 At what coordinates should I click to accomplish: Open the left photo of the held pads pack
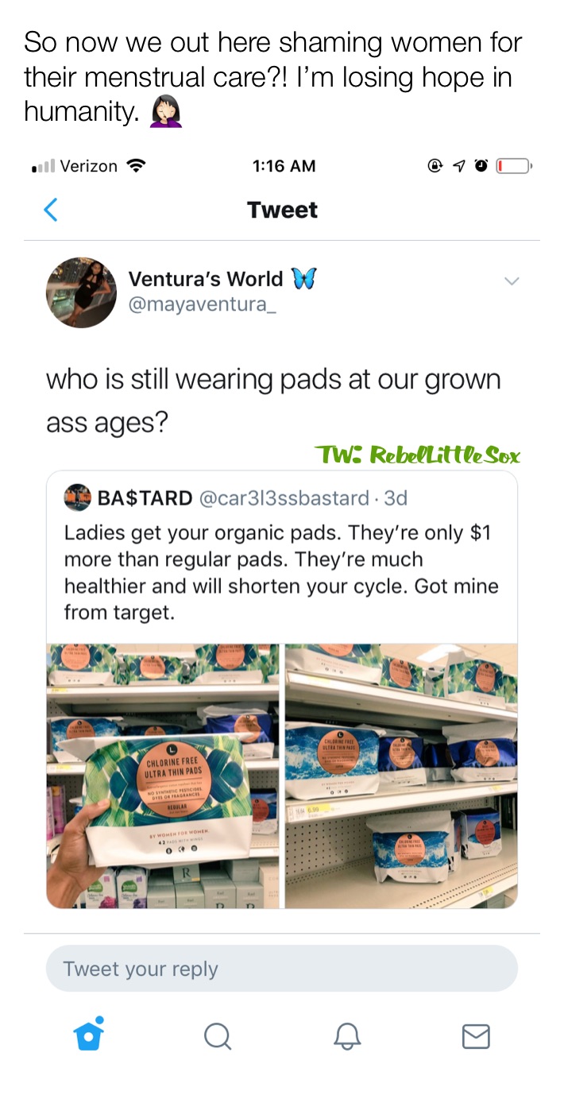[x=163, y=776]
